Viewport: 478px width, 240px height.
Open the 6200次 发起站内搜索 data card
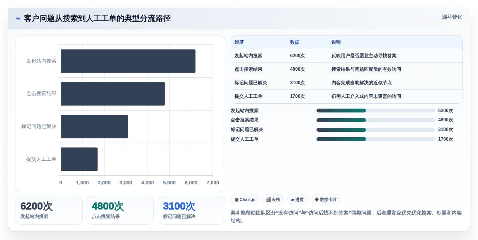[49, 210]
